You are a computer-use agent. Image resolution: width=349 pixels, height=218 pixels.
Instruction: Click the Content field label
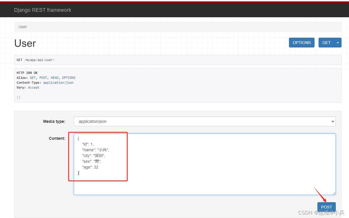(x=57, y=138)
